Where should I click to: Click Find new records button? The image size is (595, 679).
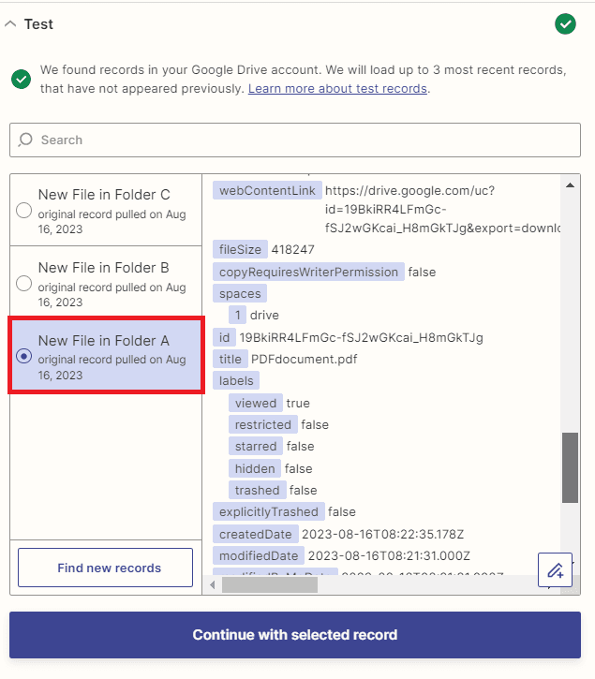pyautogui.click(x=109, y=568)
